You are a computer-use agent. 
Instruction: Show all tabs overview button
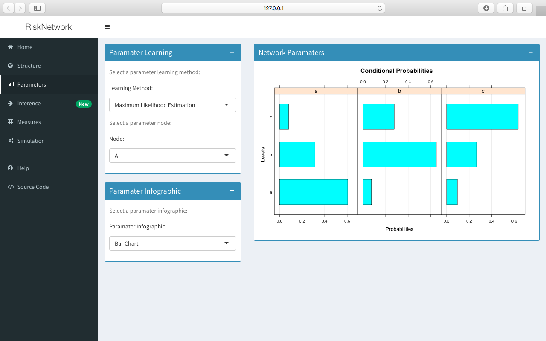click(x=524, y=8)
